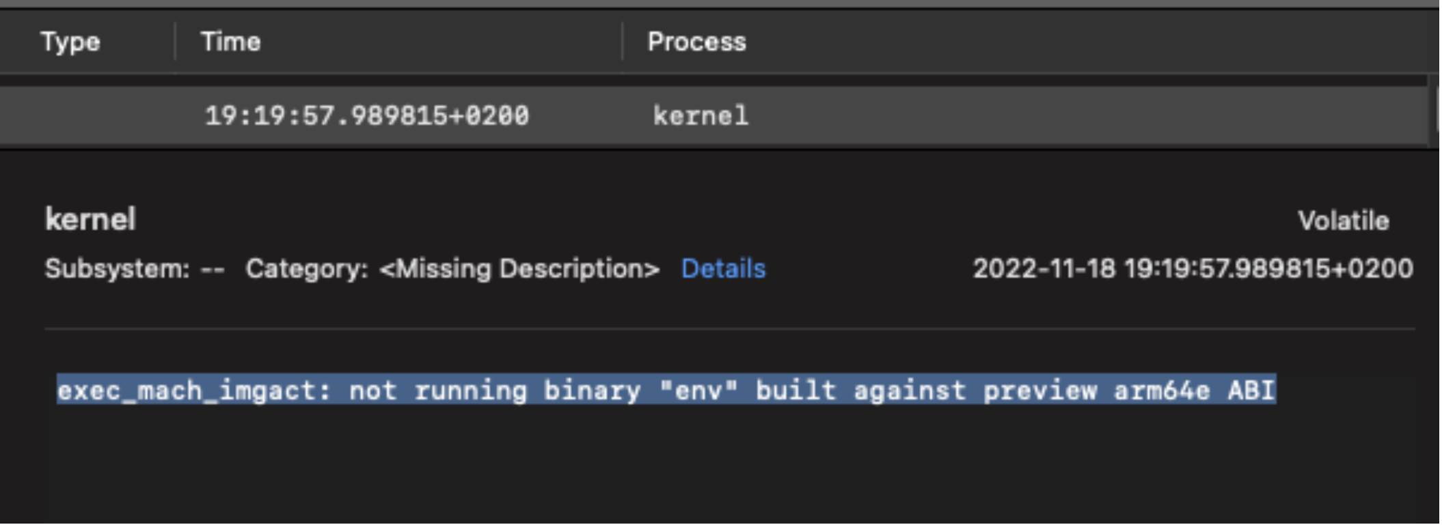1442x527 pixels.
Task: Click the Details link next to Category
Action: click(723, 269)
